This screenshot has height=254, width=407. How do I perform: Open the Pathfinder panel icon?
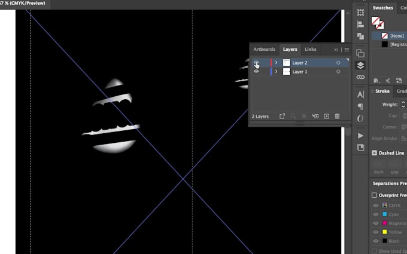(x=360, y=36)
